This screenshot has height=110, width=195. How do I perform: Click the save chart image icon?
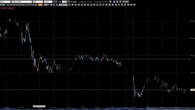point(117,2)
